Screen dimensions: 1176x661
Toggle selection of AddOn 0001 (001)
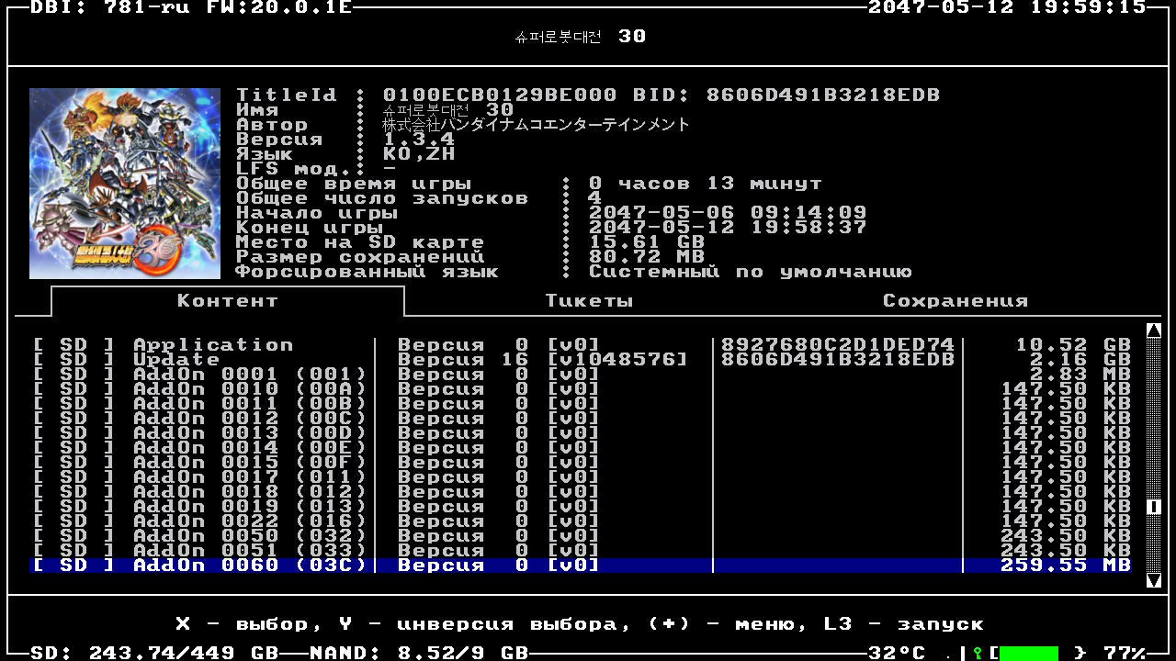249,375
